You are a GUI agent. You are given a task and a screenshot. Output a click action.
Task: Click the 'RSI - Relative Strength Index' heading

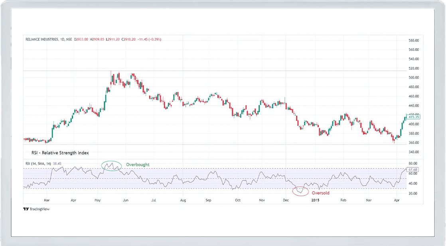point(60,152)
